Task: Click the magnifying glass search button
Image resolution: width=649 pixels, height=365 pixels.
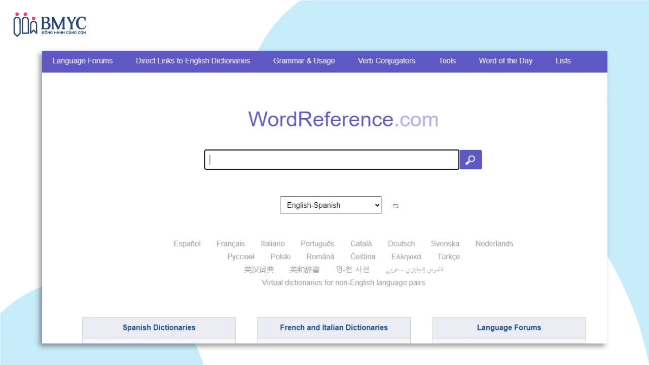Action: [471, 160]
